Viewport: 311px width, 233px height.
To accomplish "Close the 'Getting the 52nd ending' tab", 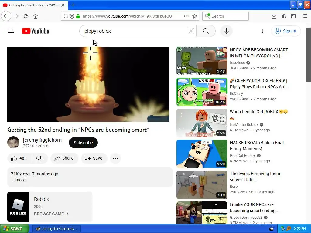I will click(63, 5).
